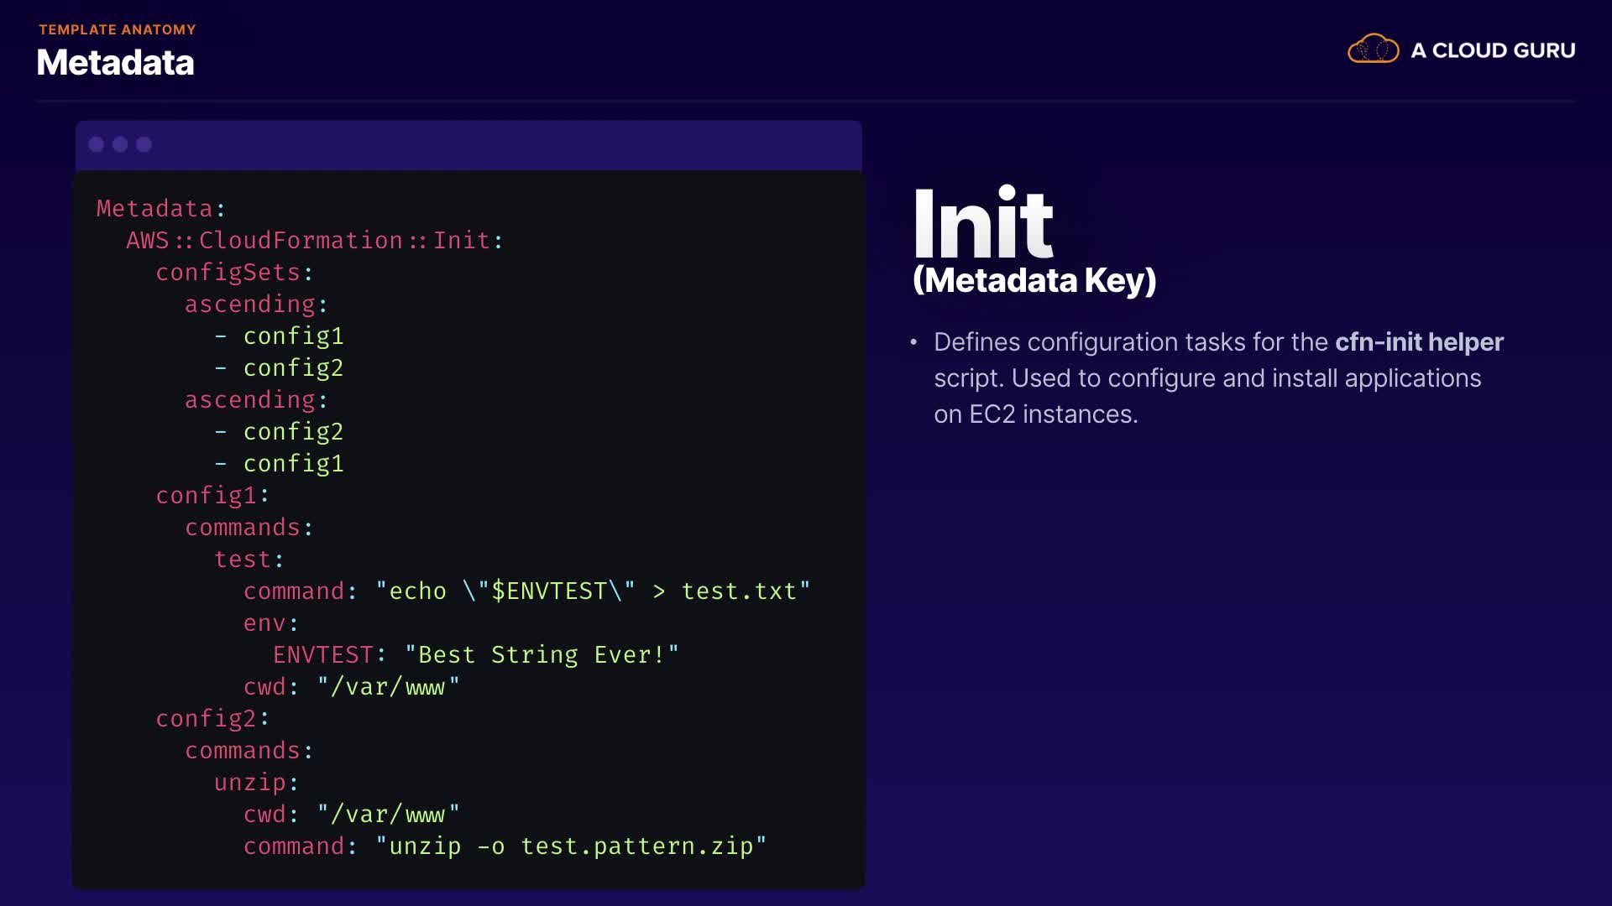This screenshot has width=1612, height=906.
Task: Click the middle window dot in code panel
Action: (x=120, y=144)
